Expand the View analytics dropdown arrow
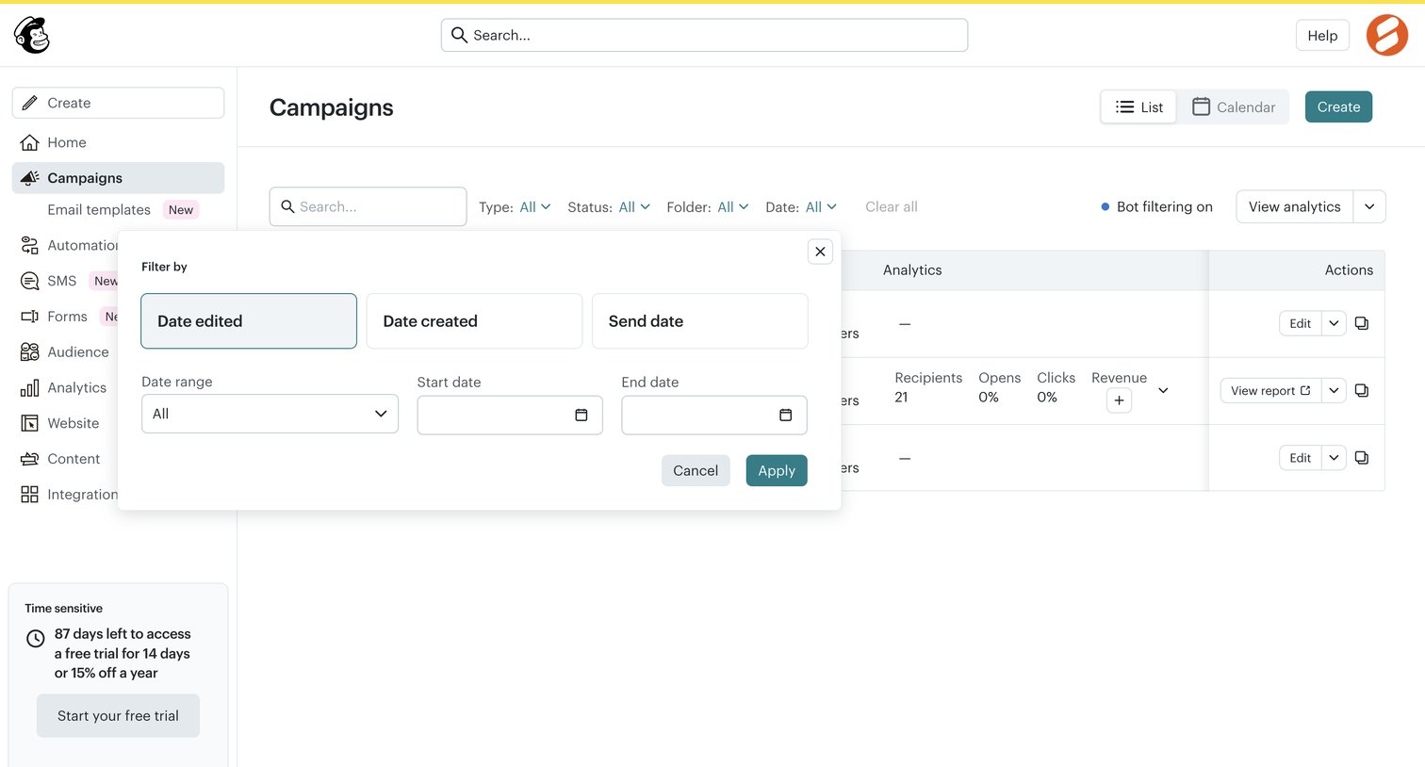The image size is (1425, 767). pos(1369,206)
